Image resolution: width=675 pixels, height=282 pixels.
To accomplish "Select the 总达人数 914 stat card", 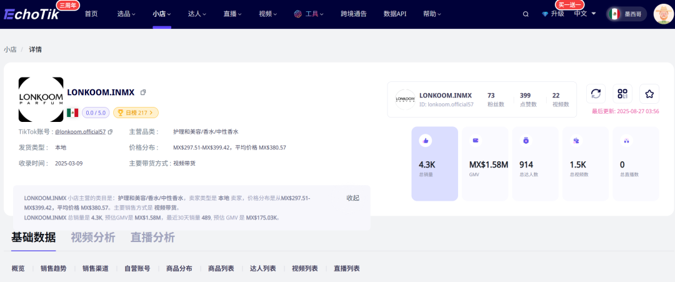I will pos(534,164).
